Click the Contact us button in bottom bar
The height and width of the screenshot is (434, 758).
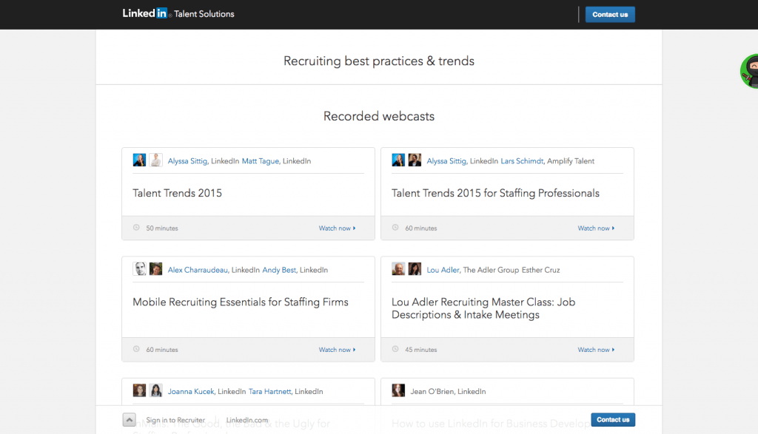click(x=613, y=419)
